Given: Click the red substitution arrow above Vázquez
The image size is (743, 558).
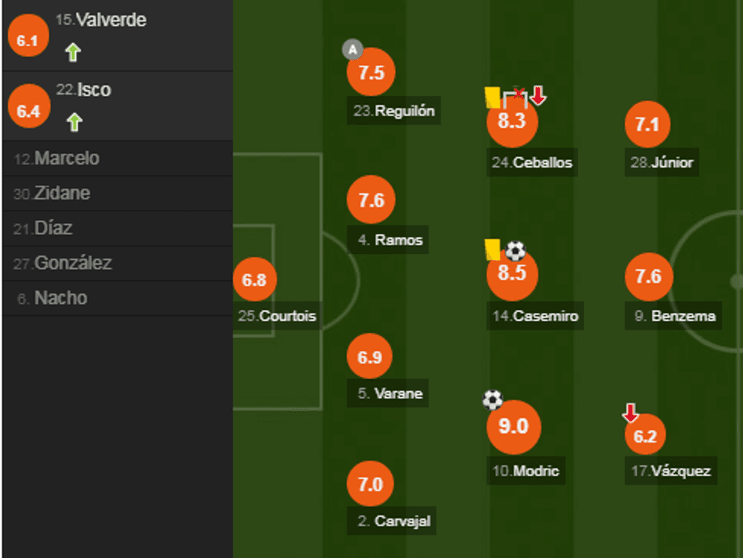Looking at the screenshot, I should pos(630,413).
